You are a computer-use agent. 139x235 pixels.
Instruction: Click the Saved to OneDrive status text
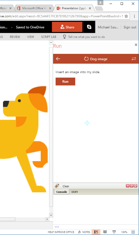click(x=30, y=27)
